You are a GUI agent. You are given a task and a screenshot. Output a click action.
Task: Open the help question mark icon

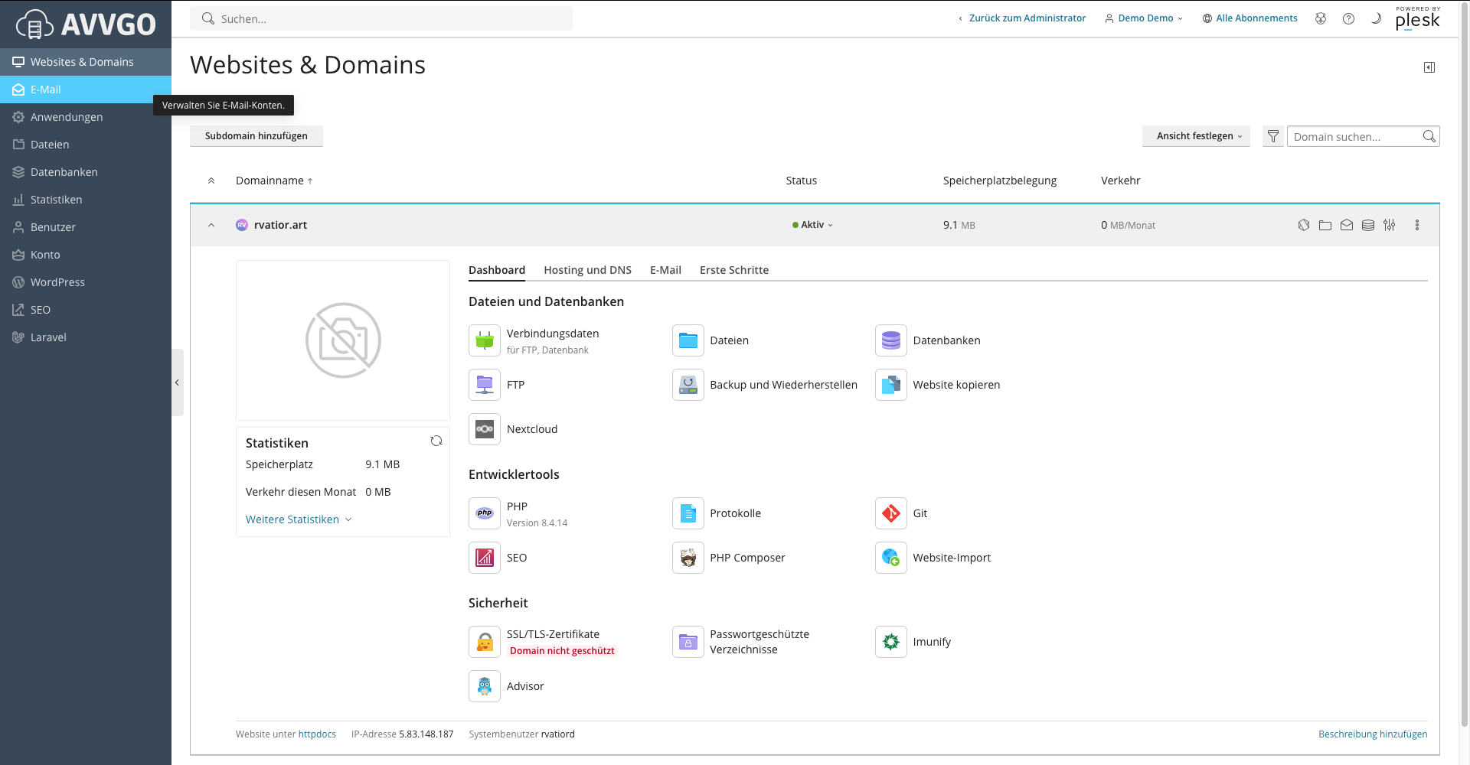(x=1348, y=18)
